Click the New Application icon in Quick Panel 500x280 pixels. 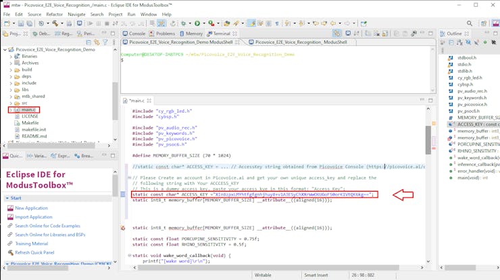tap(10, 208)
